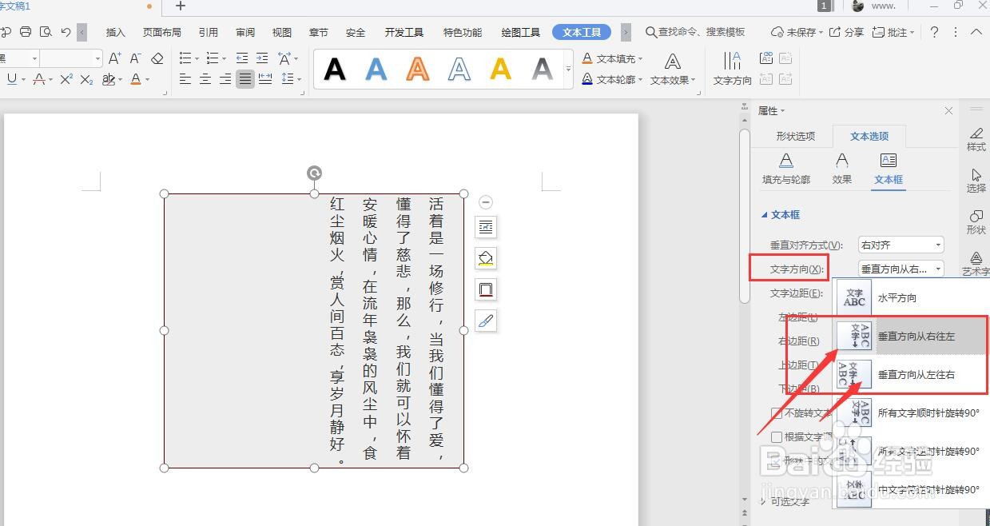
Task: Click the increase font size icon
Action: (x=114, y=58)
